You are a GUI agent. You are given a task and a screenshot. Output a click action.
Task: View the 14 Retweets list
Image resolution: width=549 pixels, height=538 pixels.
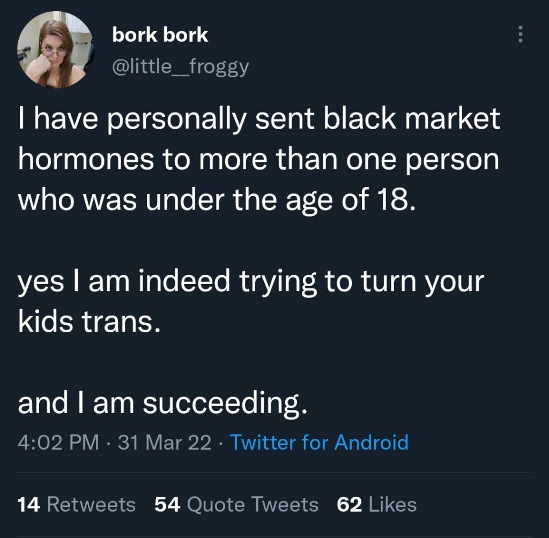[76, 504]
